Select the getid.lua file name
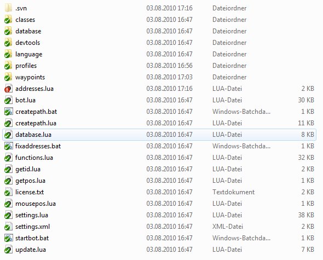Image resolution: width=323 pixels, height=260 pixels. pos(28,169)
